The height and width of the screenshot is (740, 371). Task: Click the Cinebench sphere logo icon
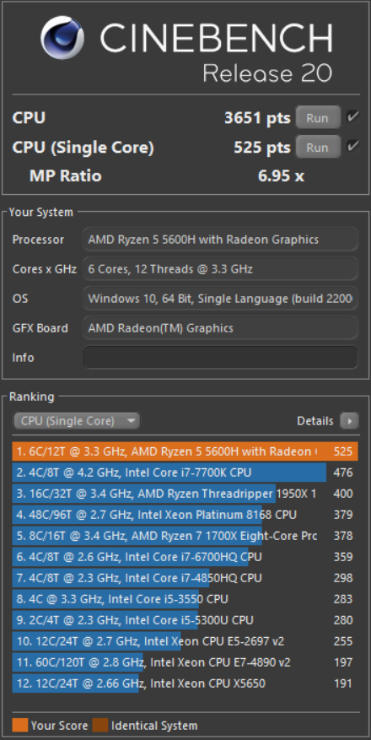pos(62,38)
